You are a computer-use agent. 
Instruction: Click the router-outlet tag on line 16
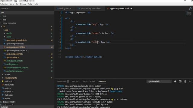point(84,57)
